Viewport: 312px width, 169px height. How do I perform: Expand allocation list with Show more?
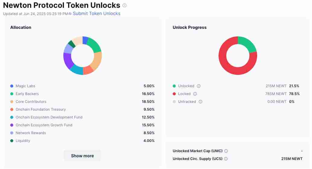coord(82,156)
